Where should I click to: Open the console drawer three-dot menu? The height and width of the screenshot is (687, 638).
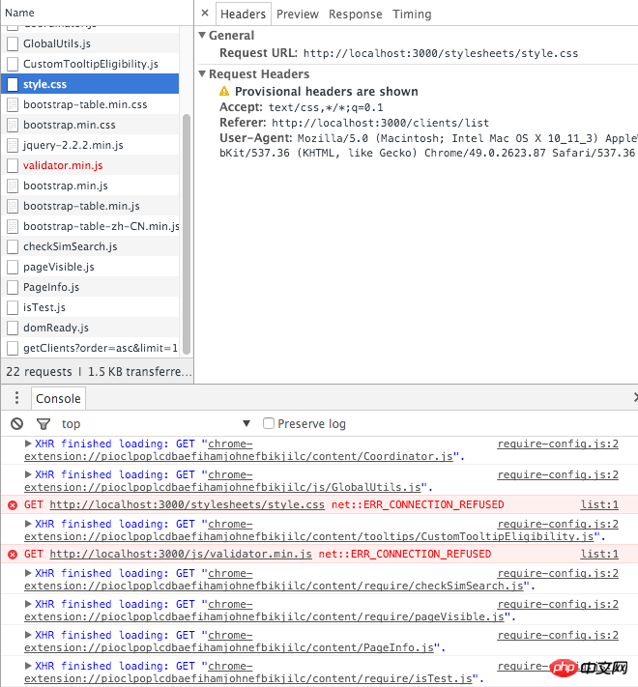tap(16, 398)
